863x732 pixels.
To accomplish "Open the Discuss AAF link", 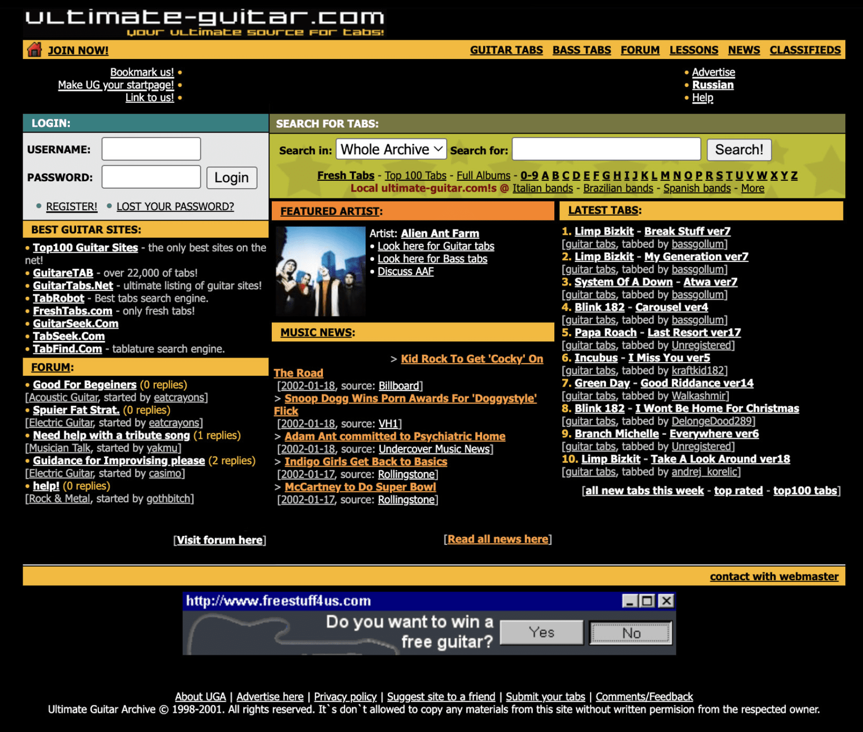I will click(x=405, y=271).
